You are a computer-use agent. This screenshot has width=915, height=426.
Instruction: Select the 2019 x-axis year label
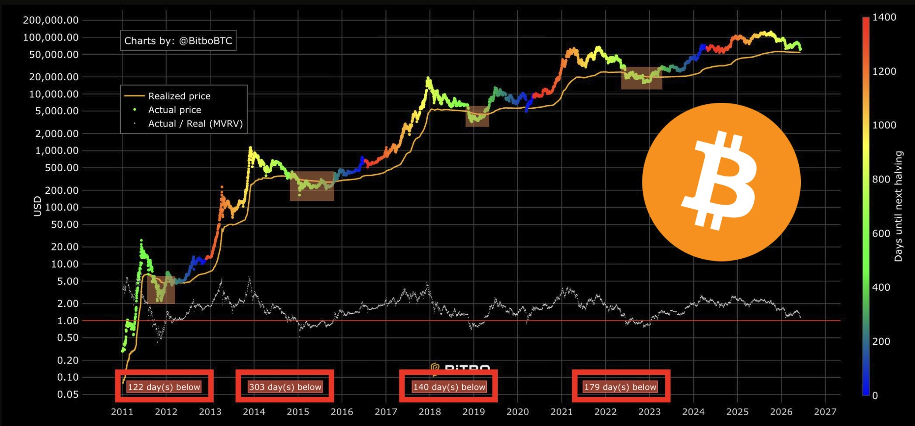click(474, 412)
